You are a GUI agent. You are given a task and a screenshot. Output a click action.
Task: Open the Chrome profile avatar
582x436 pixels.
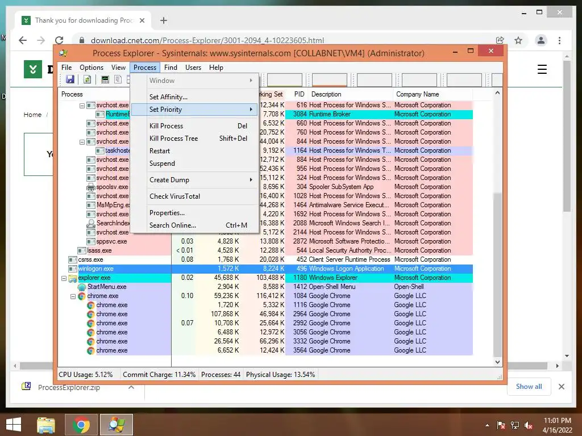click(541, 40)
